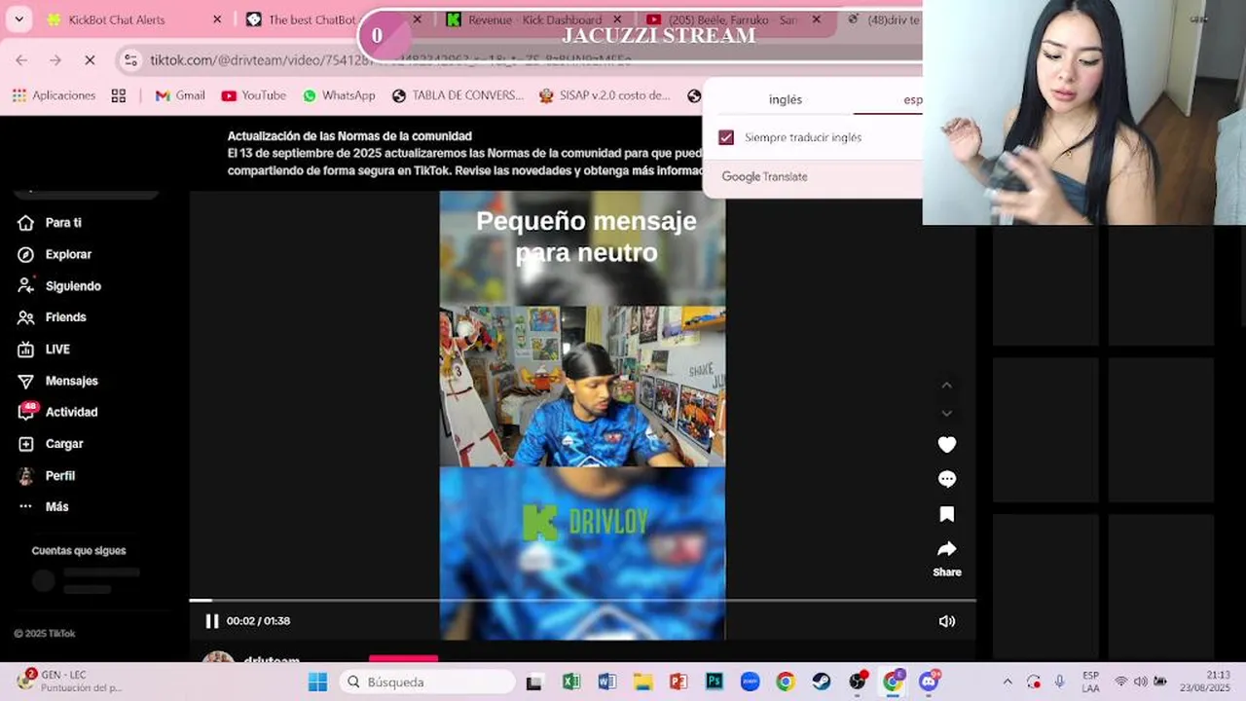Open Mensajes inbox
This screenshot has width=1246, height=701.
[58, 381]
